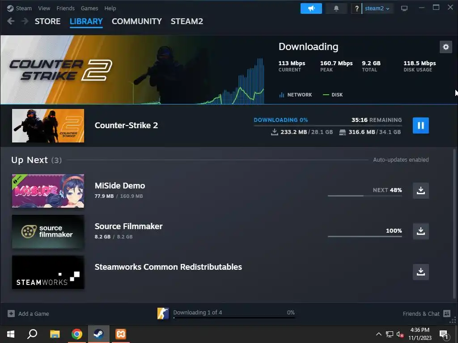Pause the Counter-Strike 2 download

pyautogui.click(x=420, y=125)
